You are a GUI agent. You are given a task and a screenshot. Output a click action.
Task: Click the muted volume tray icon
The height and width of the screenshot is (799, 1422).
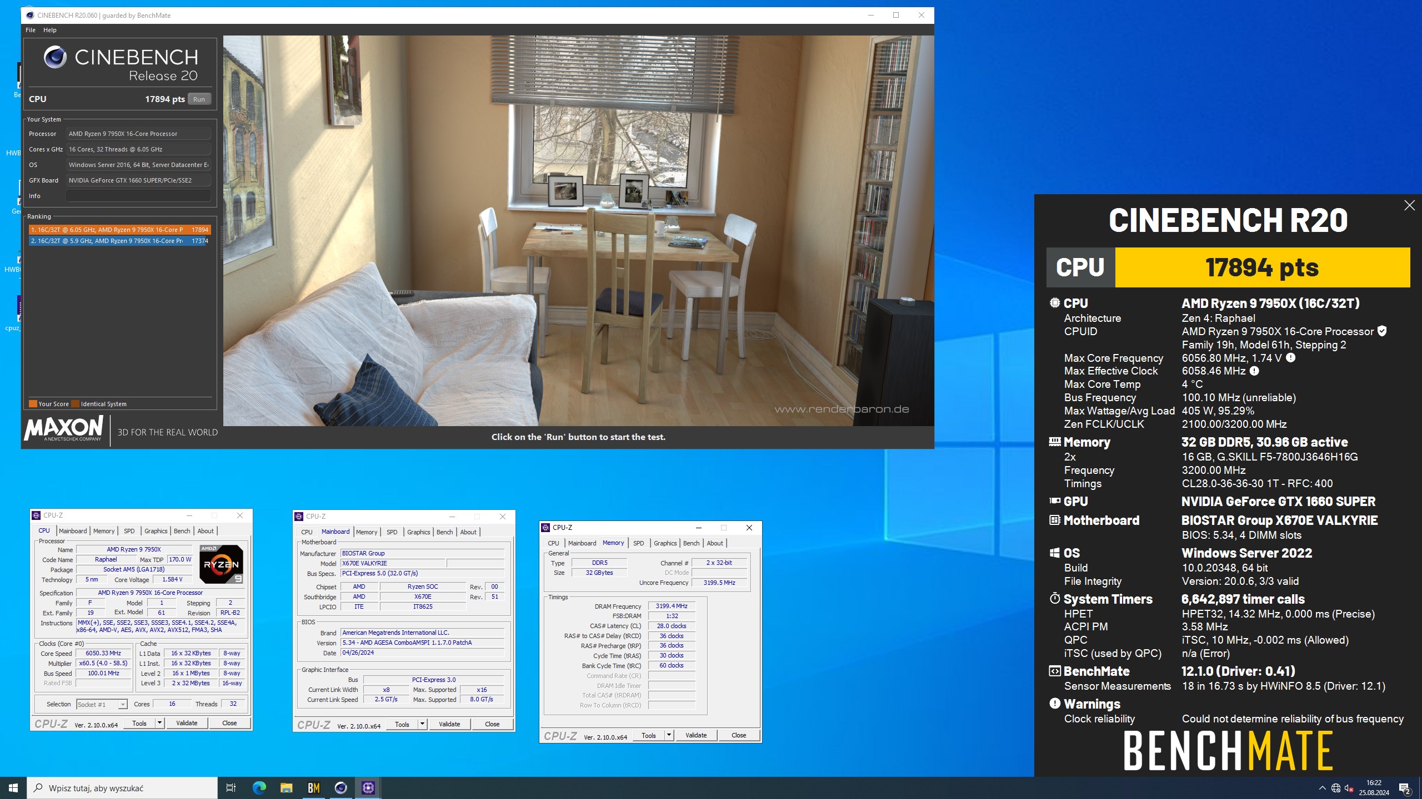[1349, 788]
